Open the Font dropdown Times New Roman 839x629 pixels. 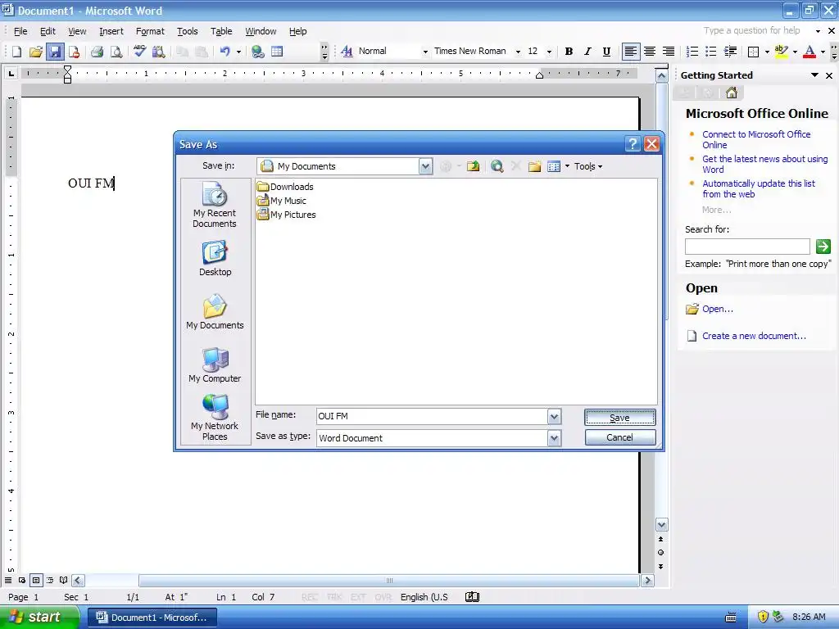[518, 52]
